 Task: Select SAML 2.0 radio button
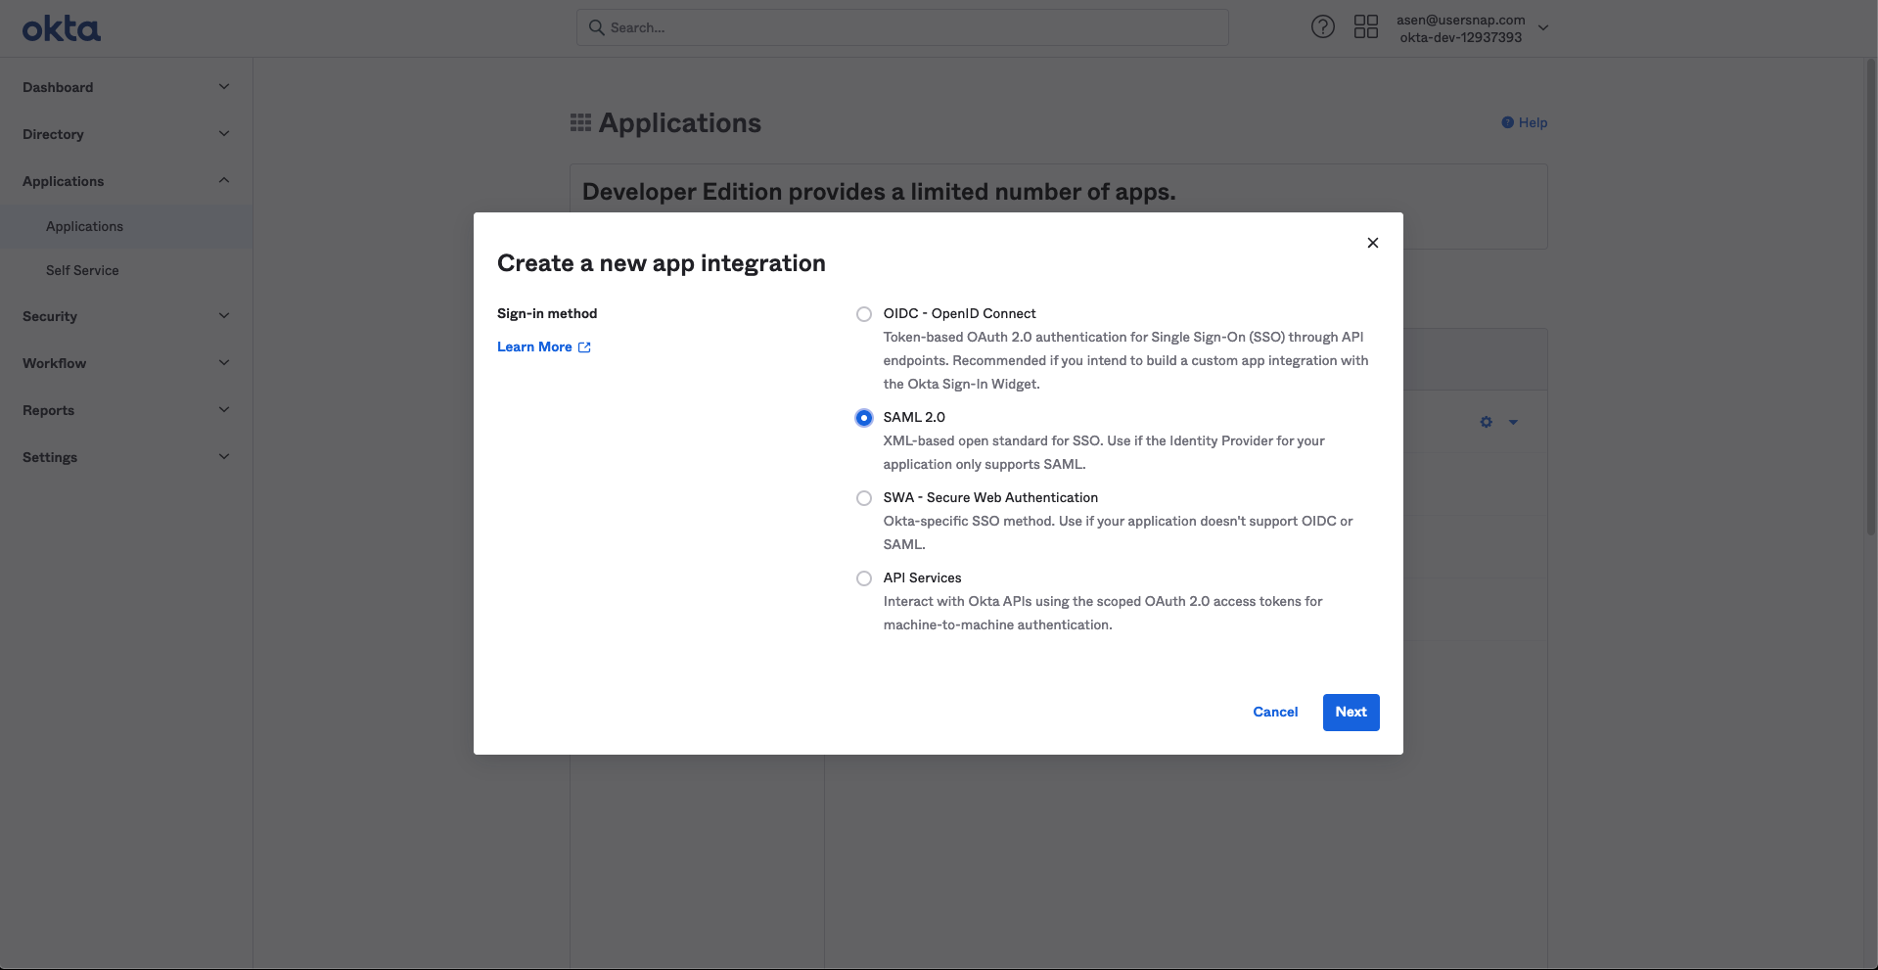[863, 418]
